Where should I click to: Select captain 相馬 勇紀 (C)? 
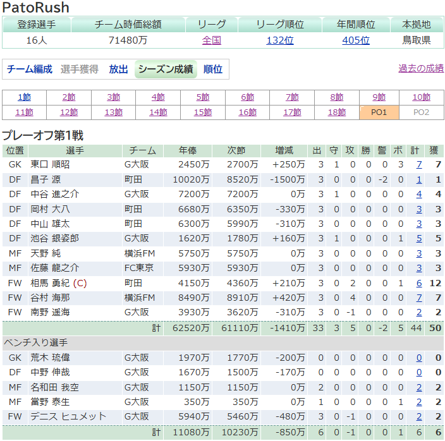click(58, 283)
